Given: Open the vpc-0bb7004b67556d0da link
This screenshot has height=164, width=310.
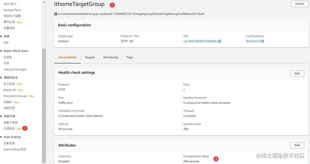Looking at the screenshot, I should pos(200,41).
